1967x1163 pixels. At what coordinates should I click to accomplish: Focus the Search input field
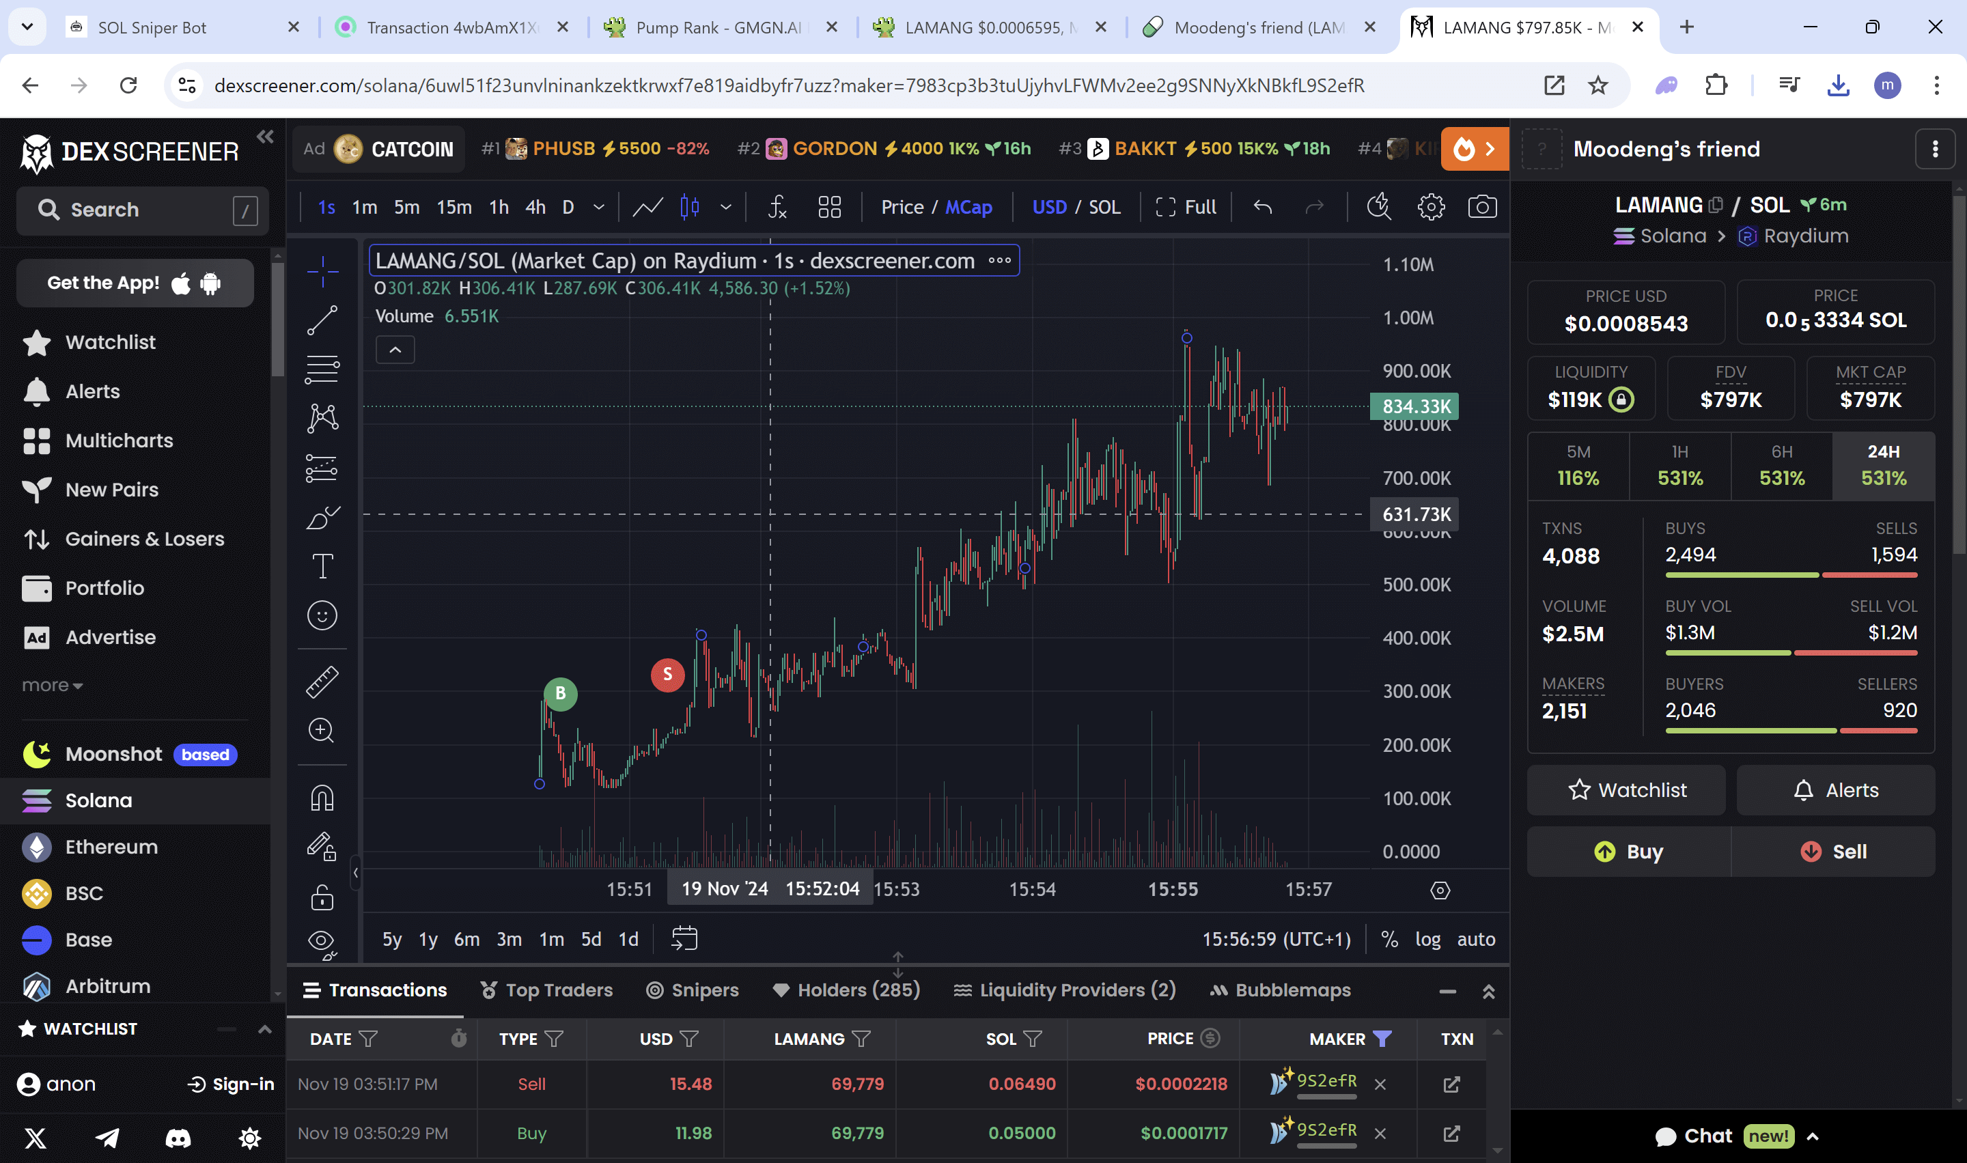[142, 210]
